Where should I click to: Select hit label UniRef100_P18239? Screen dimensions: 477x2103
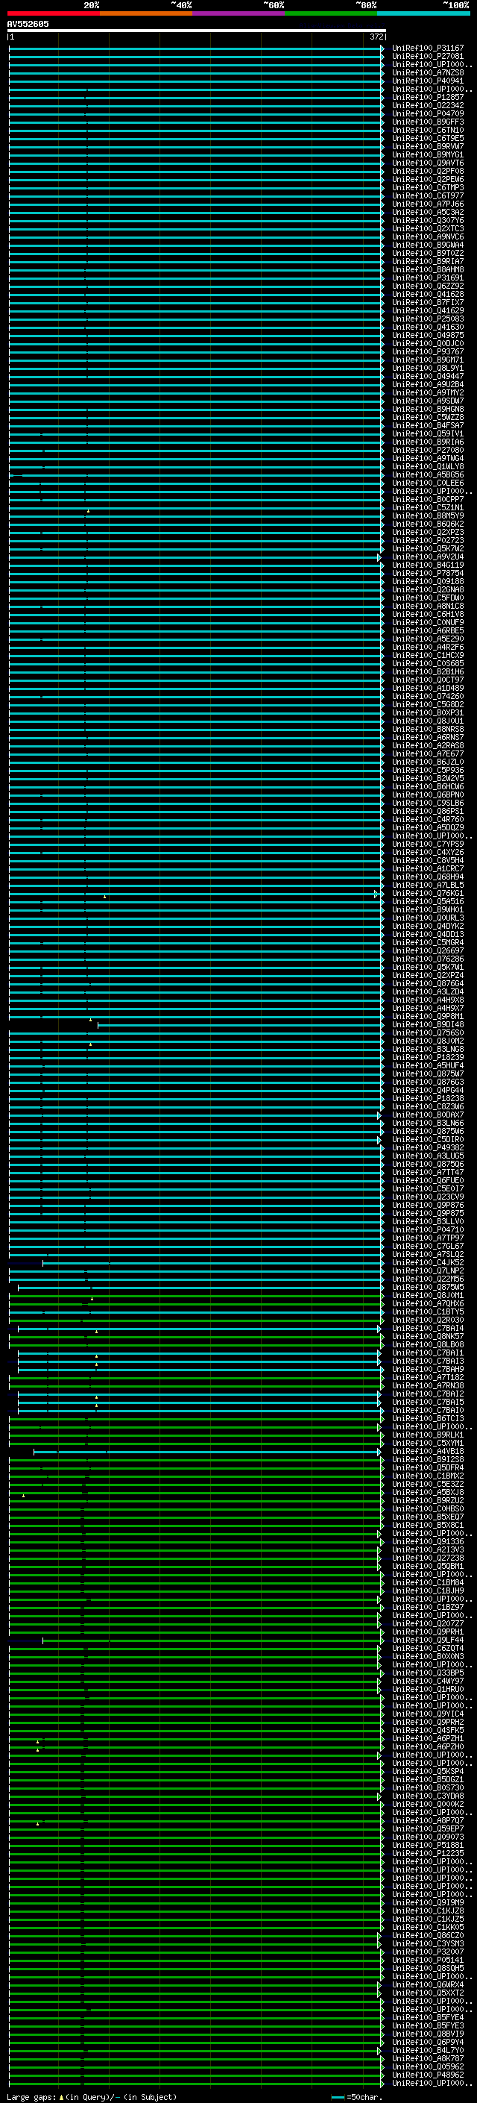(428, 1057)
